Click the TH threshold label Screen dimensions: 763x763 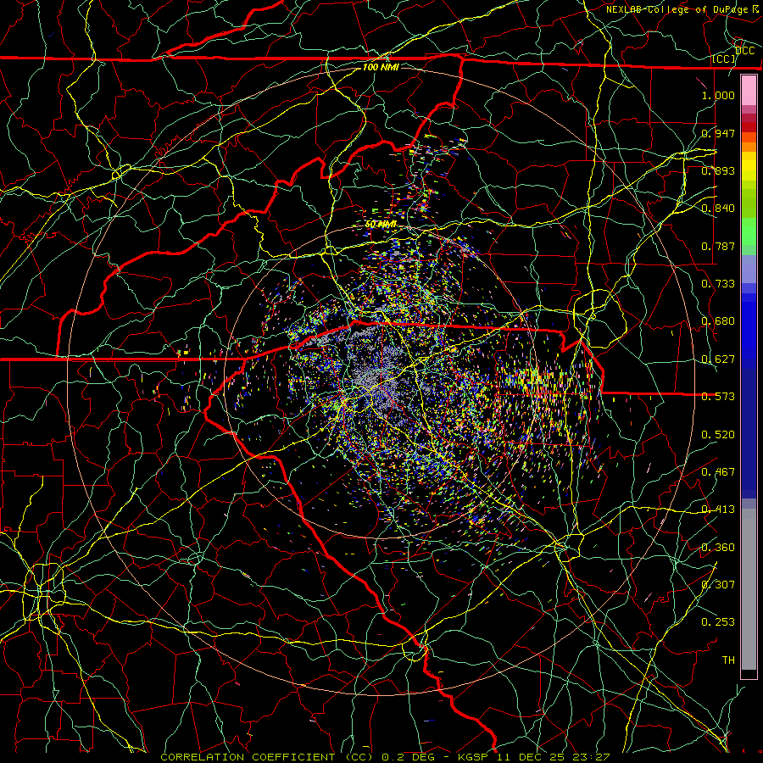728,660
